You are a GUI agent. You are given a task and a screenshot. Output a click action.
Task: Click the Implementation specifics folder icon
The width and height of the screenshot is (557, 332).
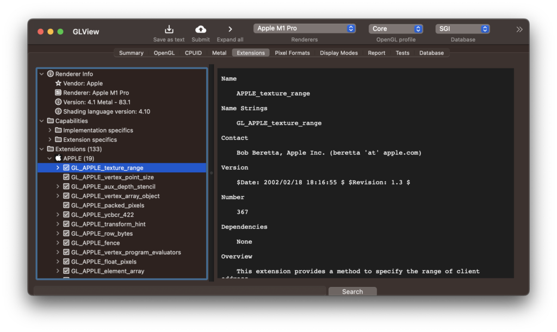click(x=58, y=130)
